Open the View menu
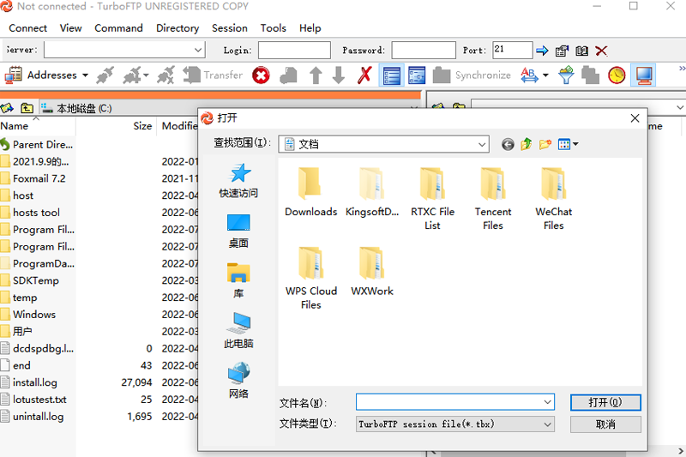This screenshot has width=686, height=457. 71,28
